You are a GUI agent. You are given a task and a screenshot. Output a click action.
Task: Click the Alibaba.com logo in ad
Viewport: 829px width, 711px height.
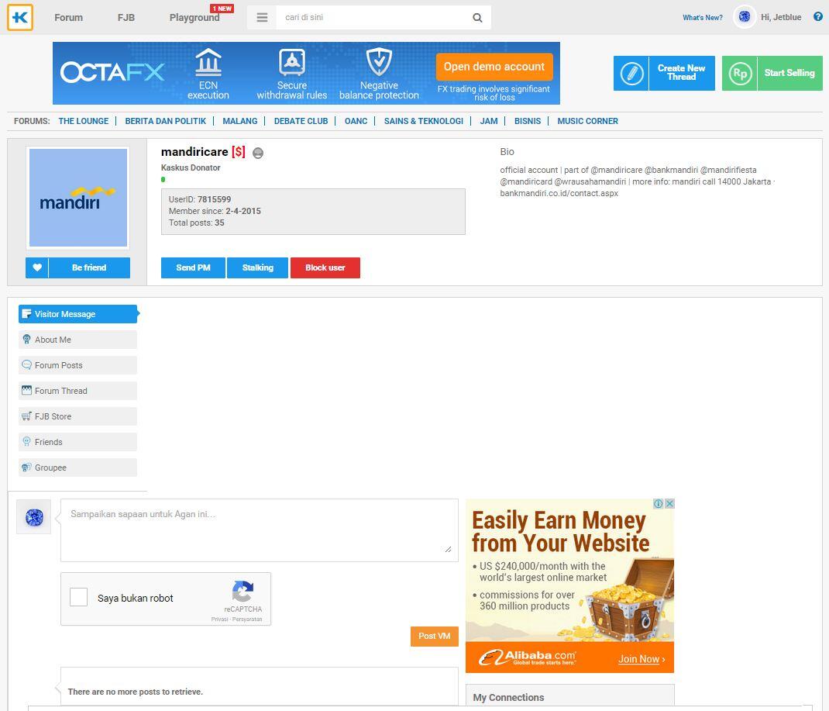coord(527,658)
